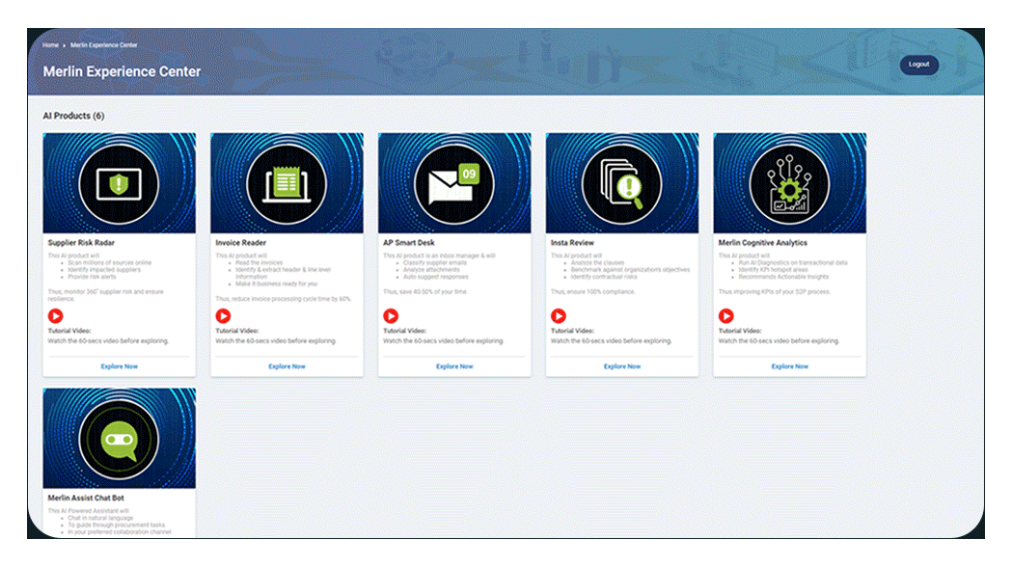Click the AI Products (6) heading

coord(73,116)
